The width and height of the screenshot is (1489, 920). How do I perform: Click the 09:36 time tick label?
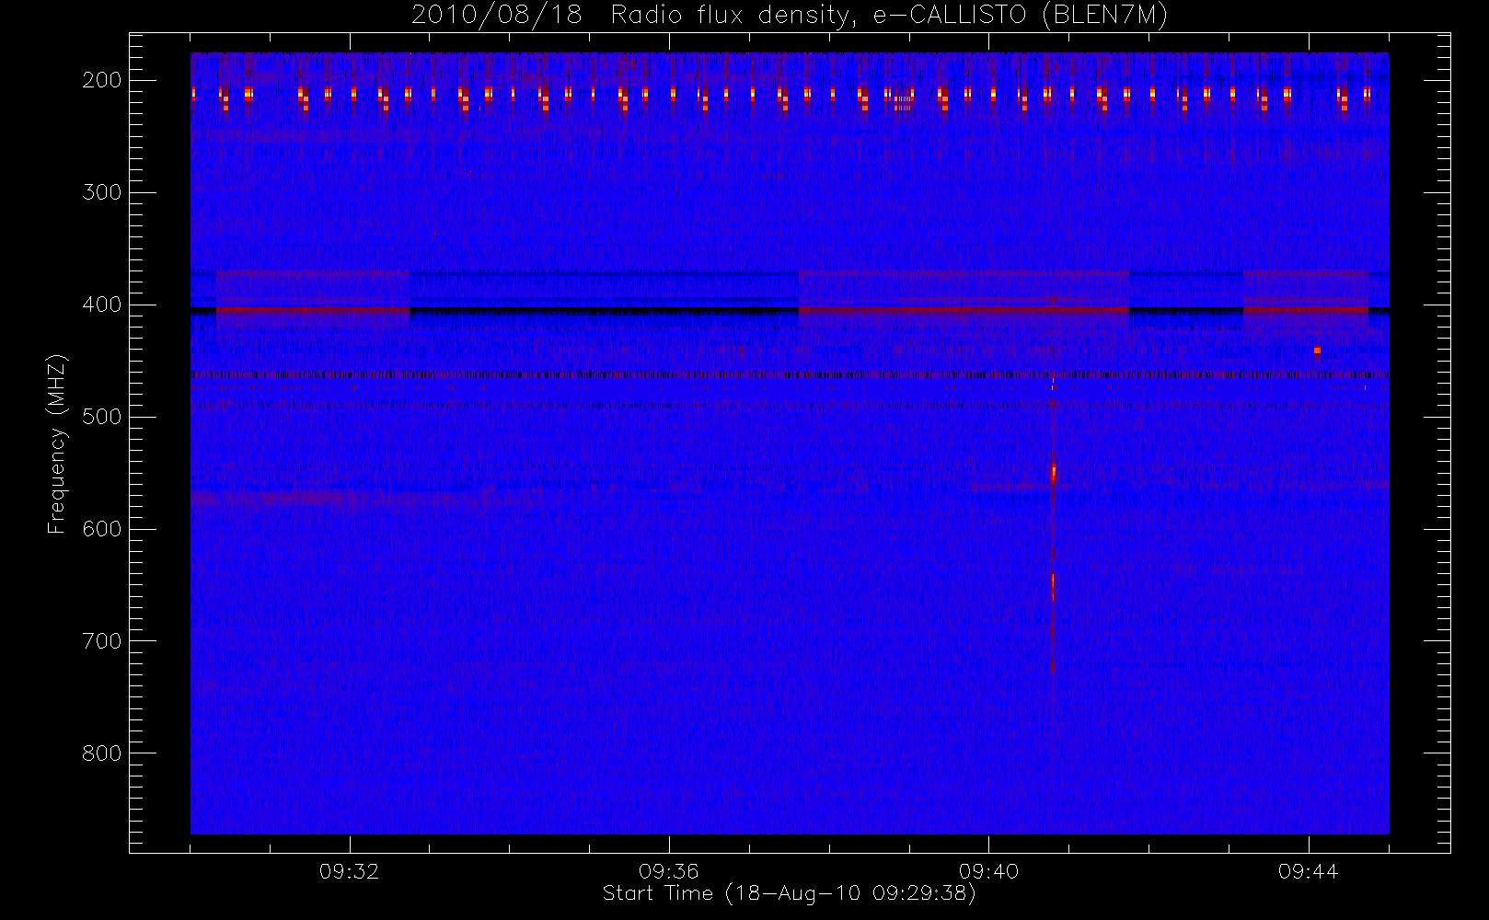click(669, 871)
